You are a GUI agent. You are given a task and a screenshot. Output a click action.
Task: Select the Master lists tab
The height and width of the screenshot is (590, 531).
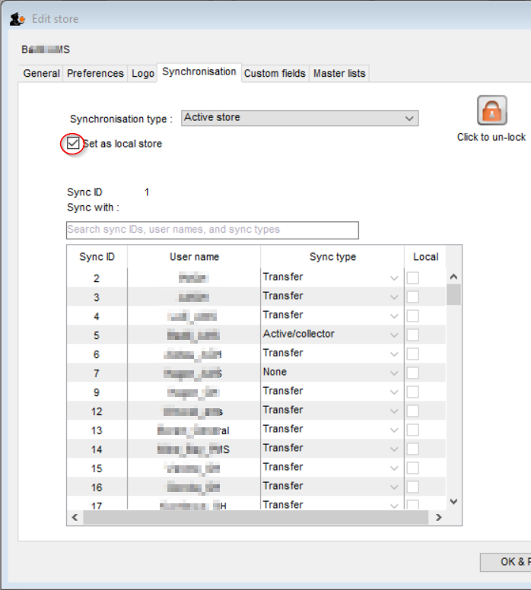339,74
